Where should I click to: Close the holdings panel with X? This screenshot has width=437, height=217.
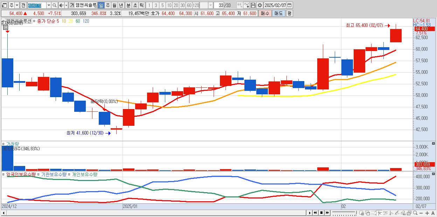433,174
